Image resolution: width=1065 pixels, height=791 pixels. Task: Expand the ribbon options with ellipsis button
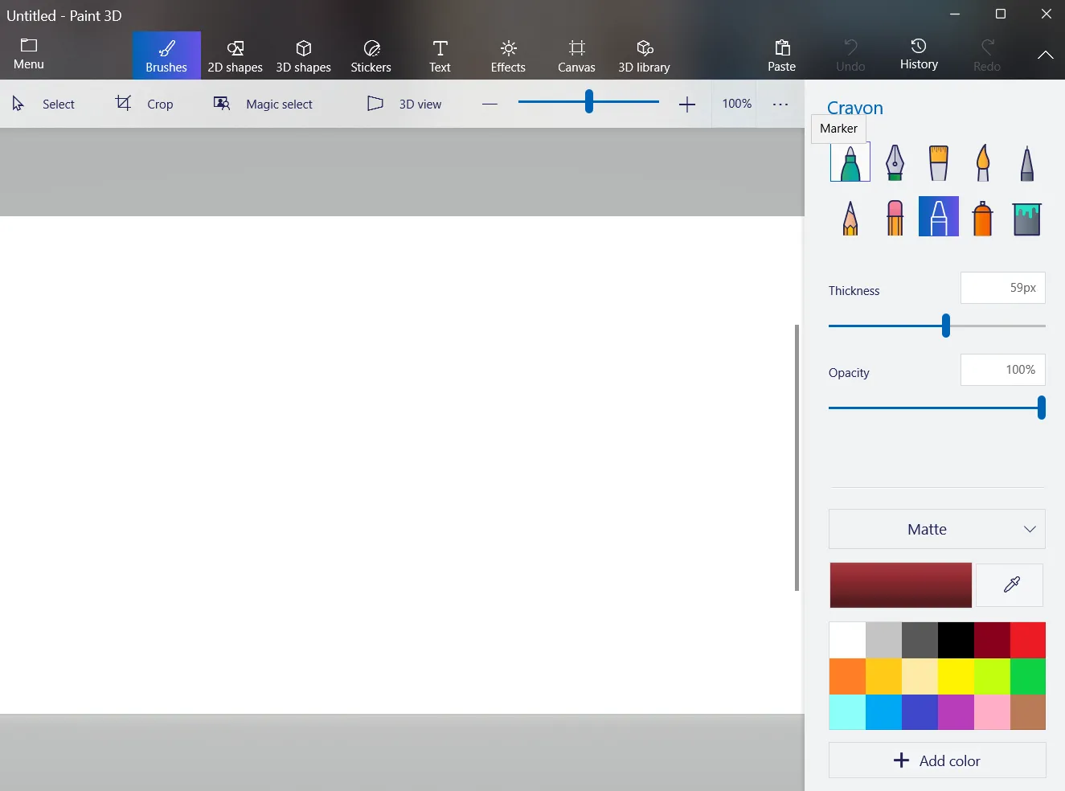pos(779,104)
